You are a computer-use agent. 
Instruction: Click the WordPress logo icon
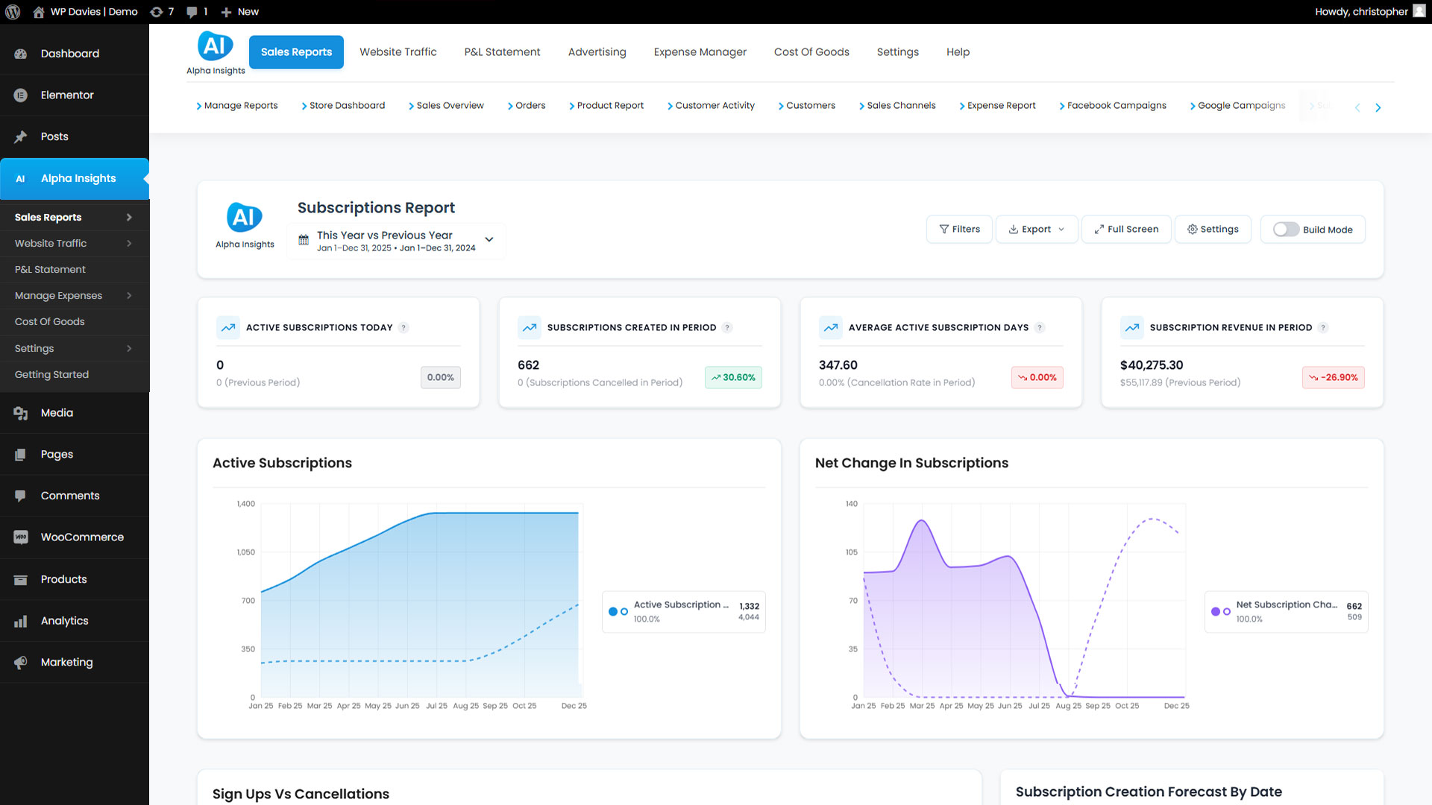tap(13, 12)
